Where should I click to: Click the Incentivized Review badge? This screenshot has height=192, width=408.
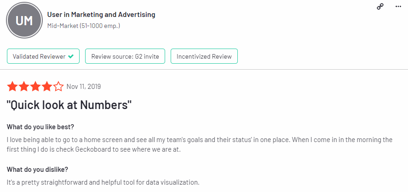[204, 56]
